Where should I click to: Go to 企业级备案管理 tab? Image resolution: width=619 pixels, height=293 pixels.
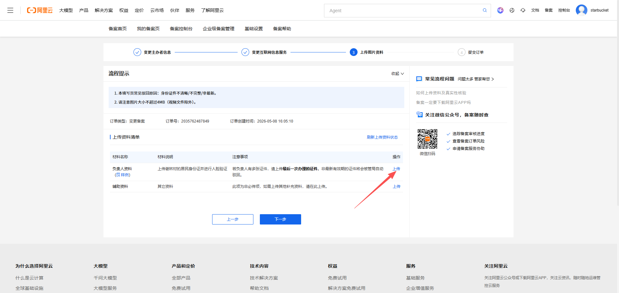tap(219, 29)
